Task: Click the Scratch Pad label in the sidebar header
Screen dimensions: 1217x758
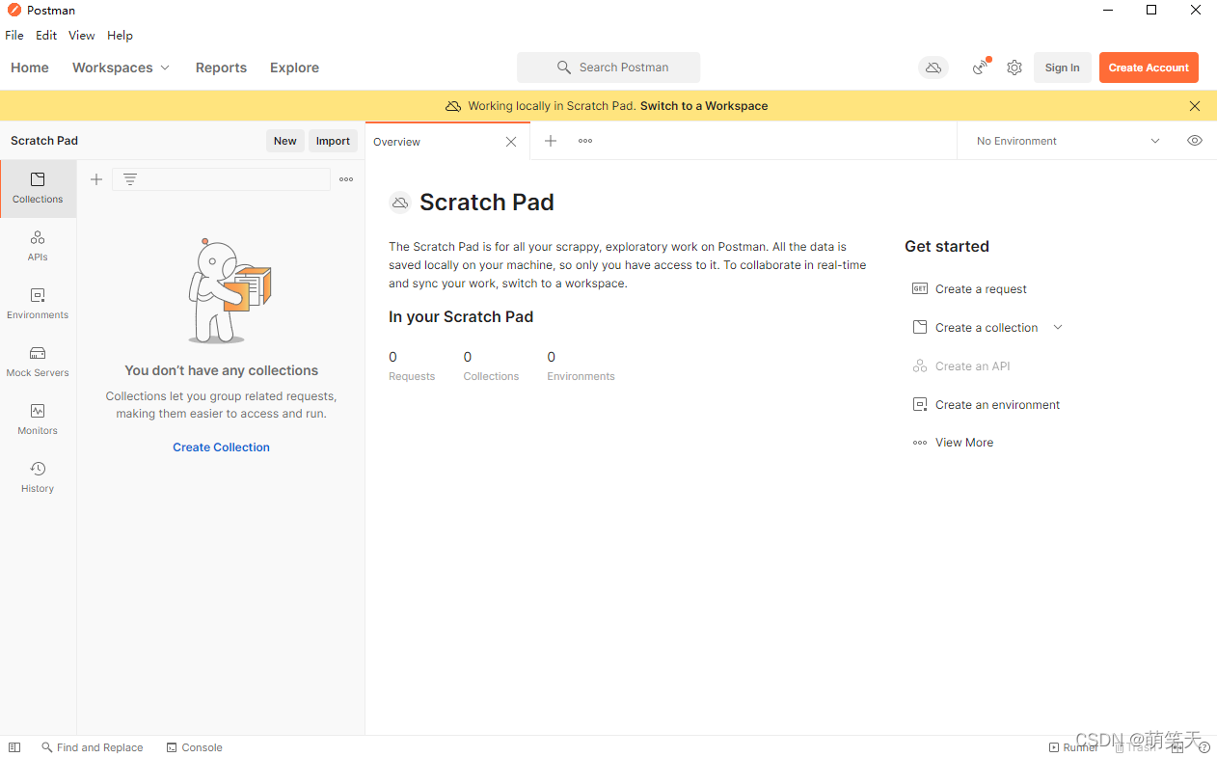Action: (44, 141)
